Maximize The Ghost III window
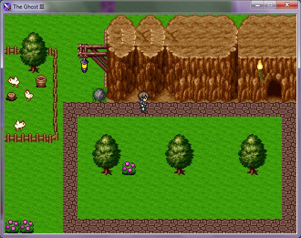The height and width of the screenshot is (238, 301). click(x=270, y=5)
